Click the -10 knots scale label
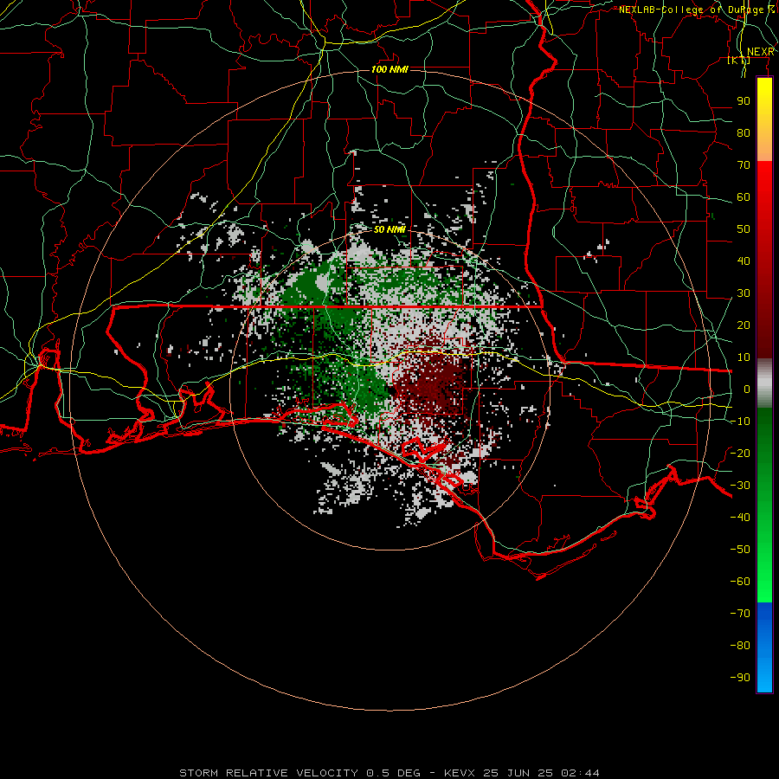Screen dimensions: 779x779 point(740,422)
